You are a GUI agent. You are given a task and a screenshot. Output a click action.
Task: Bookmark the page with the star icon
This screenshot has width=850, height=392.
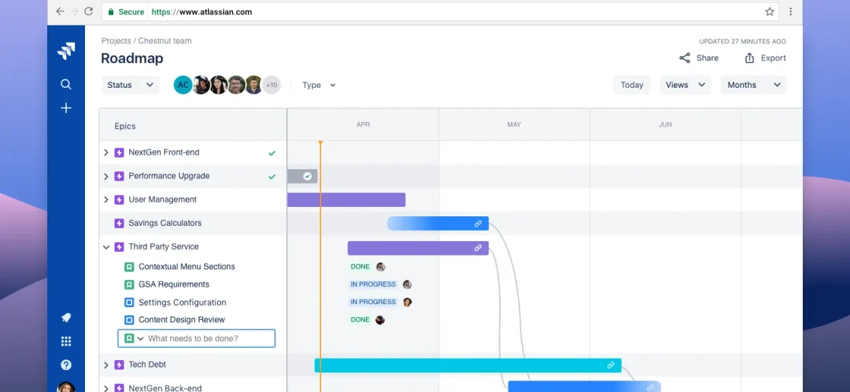[x=769, y=12]
